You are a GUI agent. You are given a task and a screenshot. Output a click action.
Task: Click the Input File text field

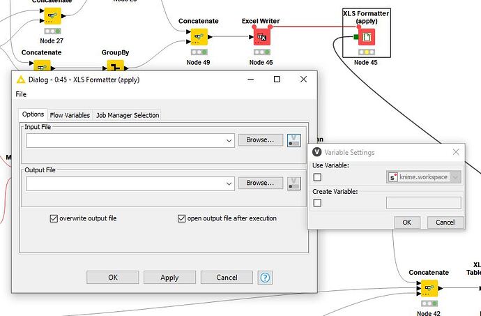pyautogui.click(x=130, y=141)
